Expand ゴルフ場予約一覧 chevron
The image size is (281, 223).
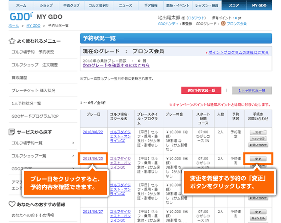(73, 143)
